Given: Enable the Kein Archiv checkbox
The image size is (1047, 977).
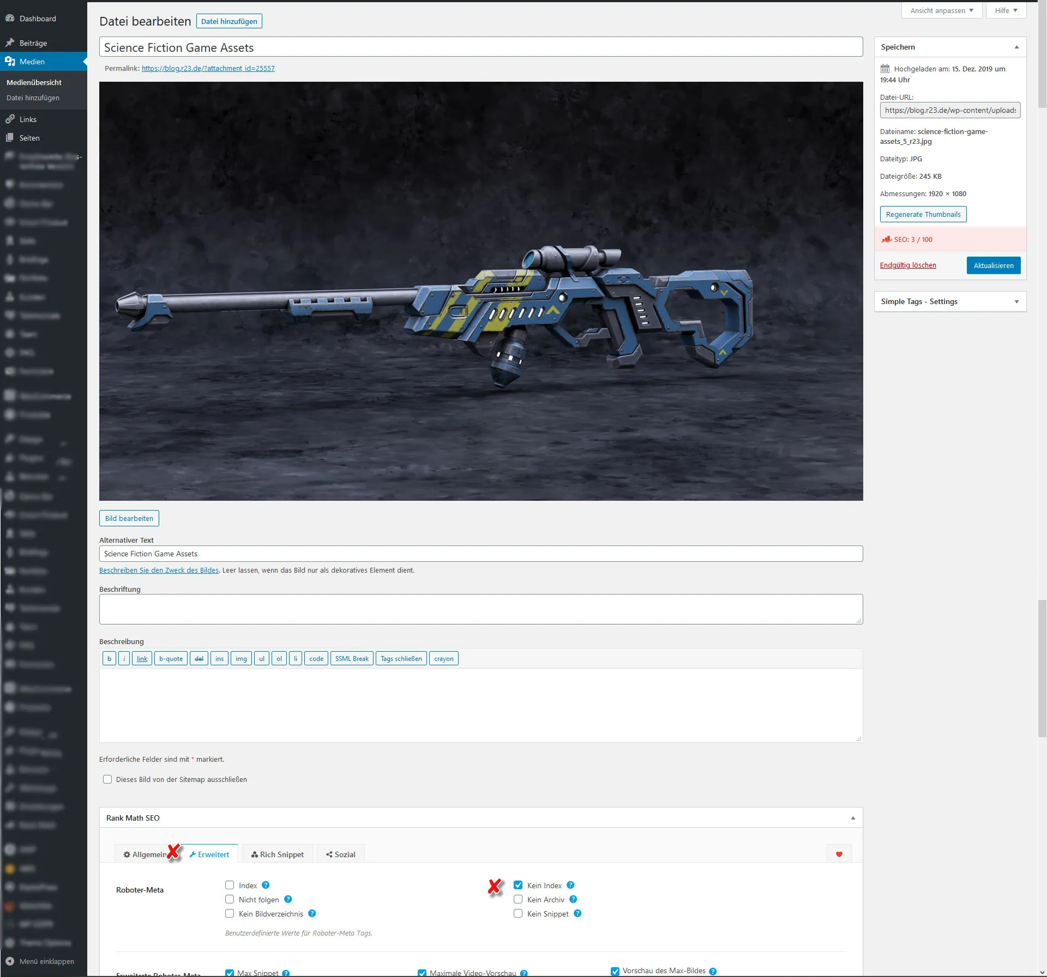Looking at the screenshot, I should (518, 899).
